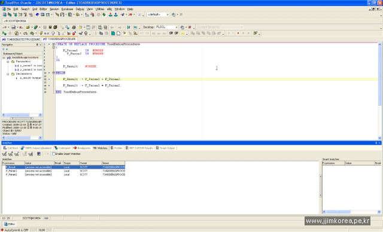This screenshot has height=232, width=383.
Task: Click the Scope column header
Action: (x=71, y=163)
